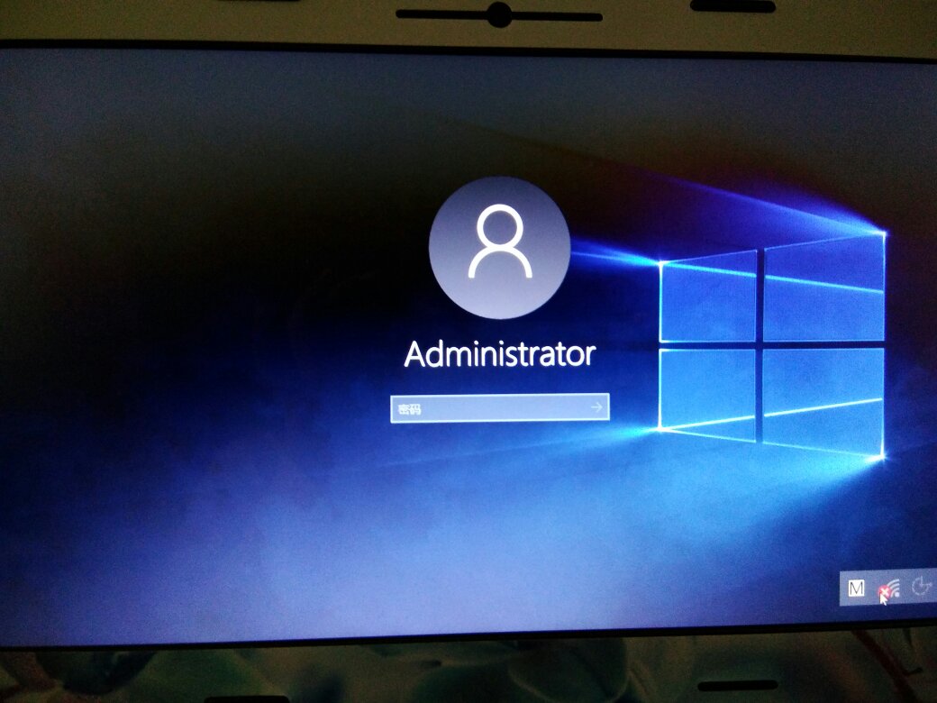Image resolution: width=937 pixels, height=703 pixels.
Task: Open the Ease of Access icon
Action: click(x=922, y=586)
